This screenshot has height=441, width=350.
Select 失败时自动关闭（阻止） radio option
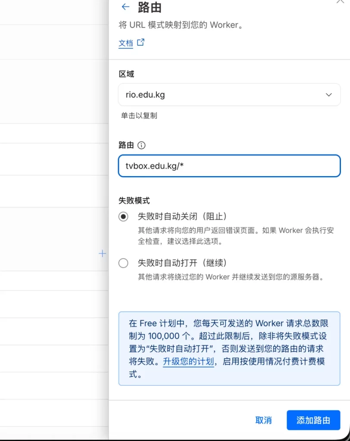(x=123, y=217)
